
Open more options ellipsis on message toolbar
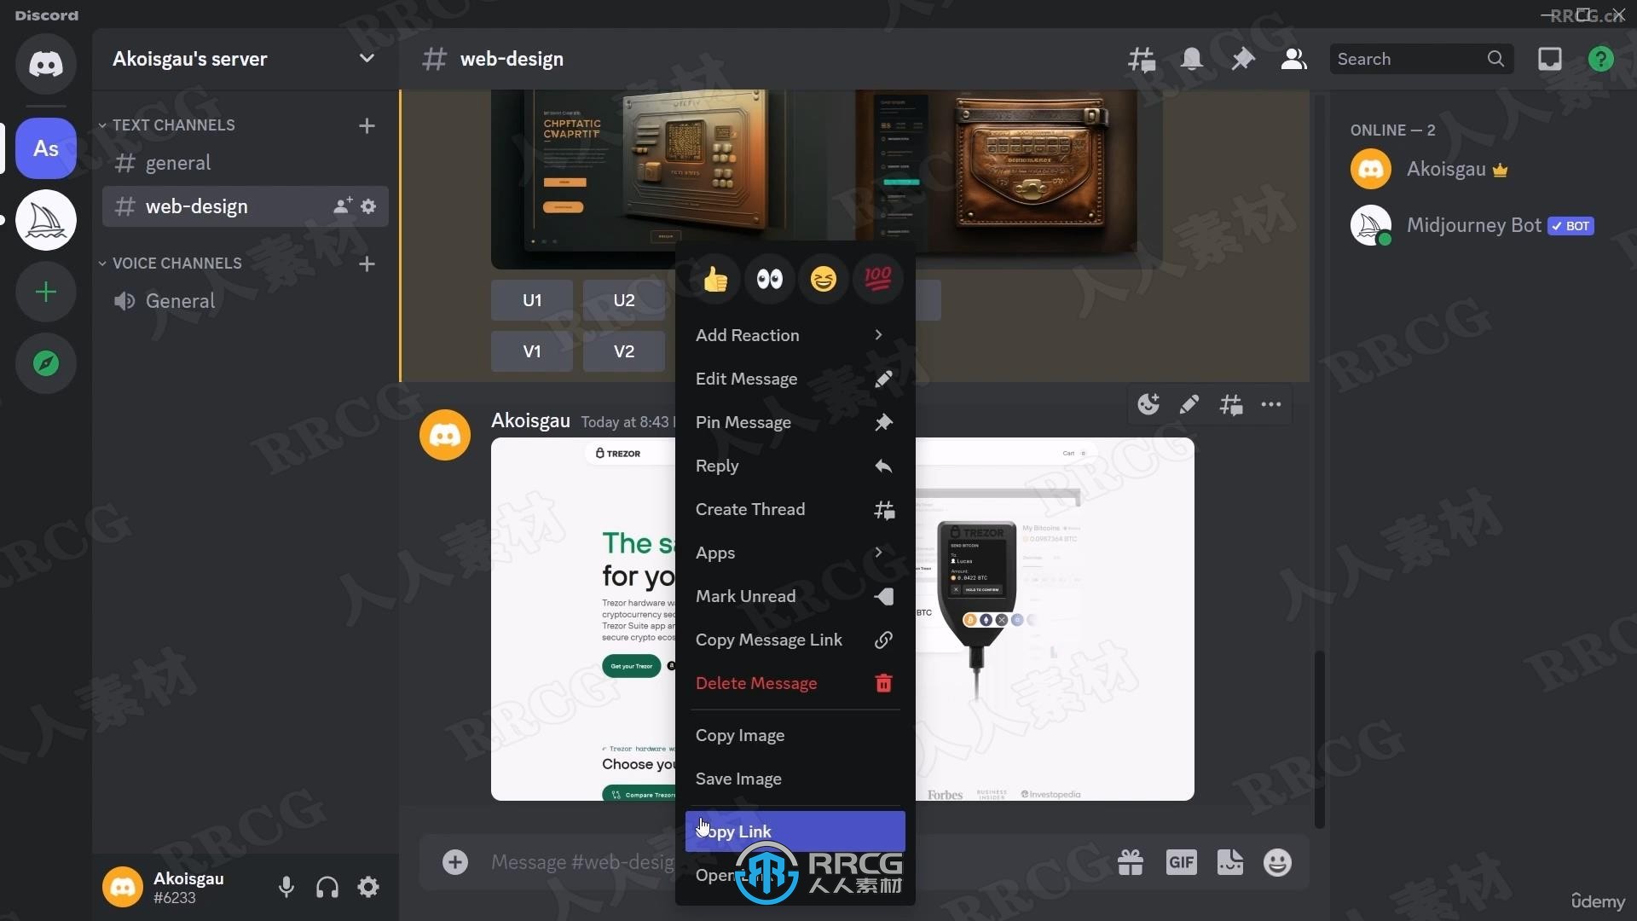pyautogui.click(x=1271, y=404)
